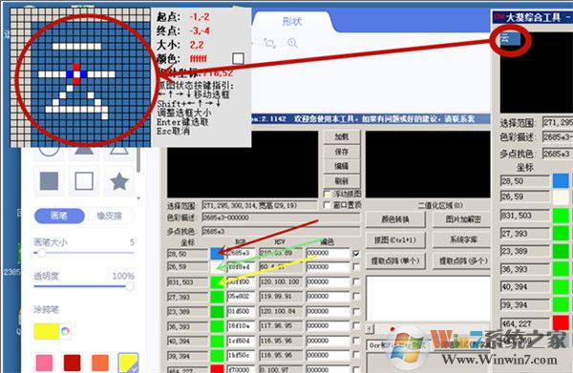Viewport: 573px width, 373px height.
Task: Click the 提取点阵(多个) button
Action: tap(463, 261)
